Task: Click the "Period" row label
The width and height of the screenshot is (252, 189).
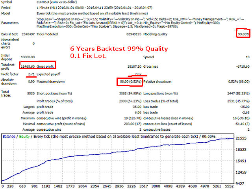Action: pyautogui.click(x=6, y=8)
